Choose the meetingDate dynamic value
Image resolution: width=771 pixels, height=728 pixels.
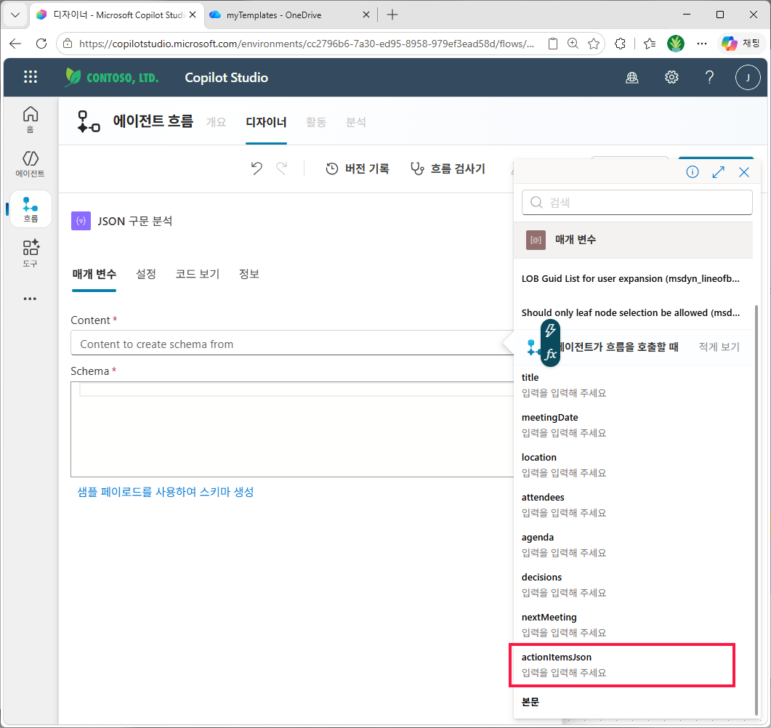coord(634,425)
